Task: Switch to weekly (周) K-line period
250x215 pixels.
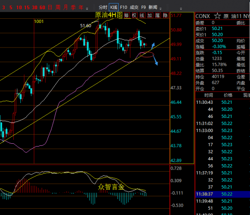Action: [58, 7]
